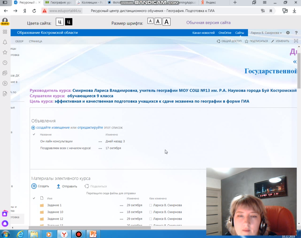Choose the black site color scheme Ц
The width and height of the screenshot is (301, 238).
[68, 22]
